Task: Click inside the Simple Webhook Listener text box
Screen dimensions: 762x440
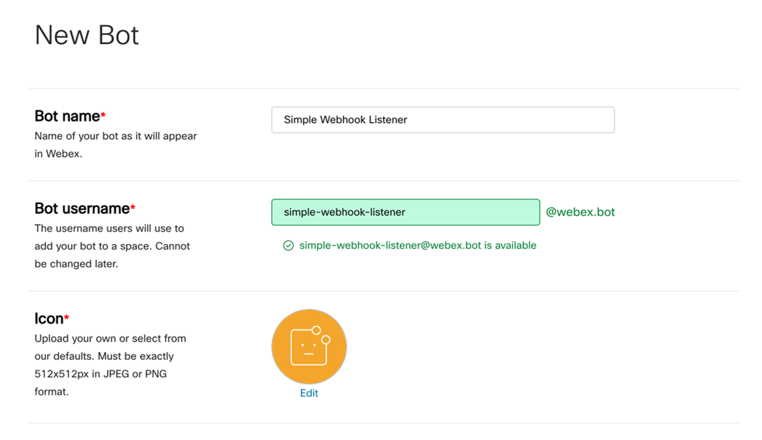Action: point(442,119)
